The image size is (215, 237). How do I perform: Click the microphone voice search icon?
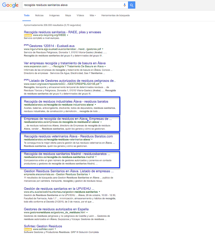tap(125, 5)
